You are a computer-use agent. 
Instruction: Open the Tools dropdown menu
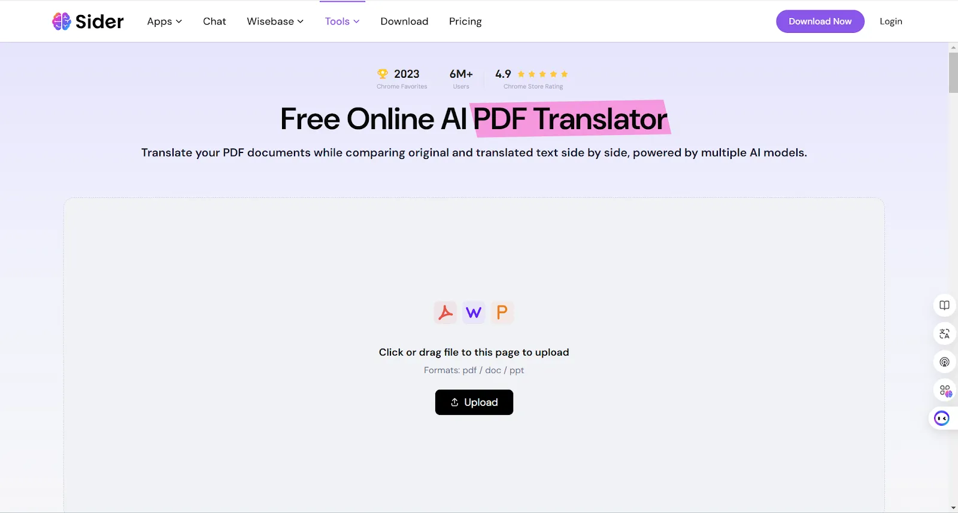pyautogui.click(x=342, y=22)
